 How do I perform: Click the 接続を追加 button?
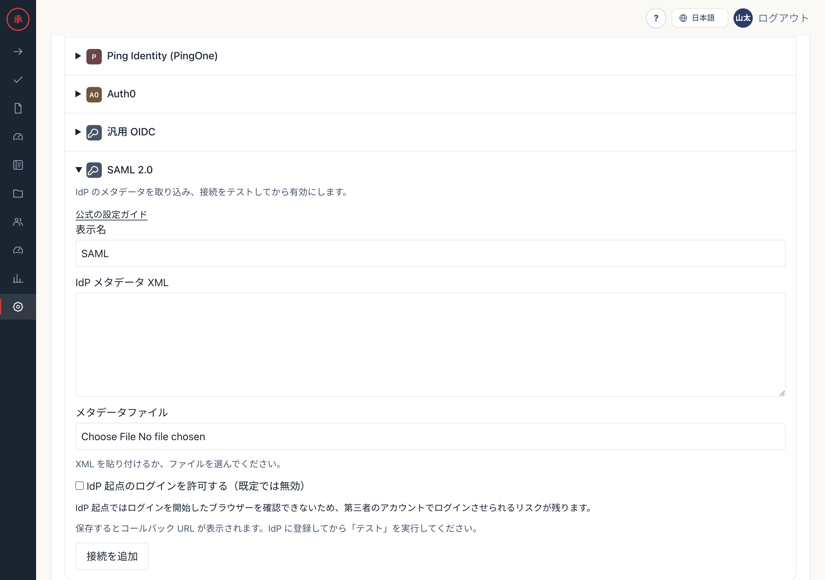coord(112,556)
